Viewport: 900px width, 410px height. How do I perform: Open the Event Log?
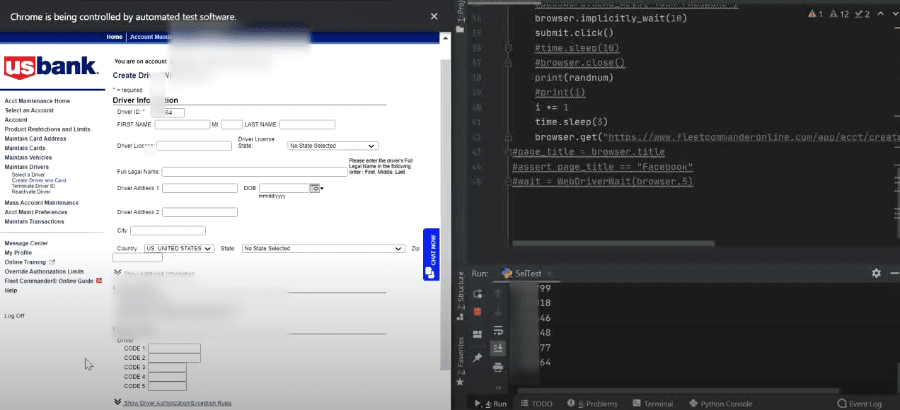coord(860,404)
